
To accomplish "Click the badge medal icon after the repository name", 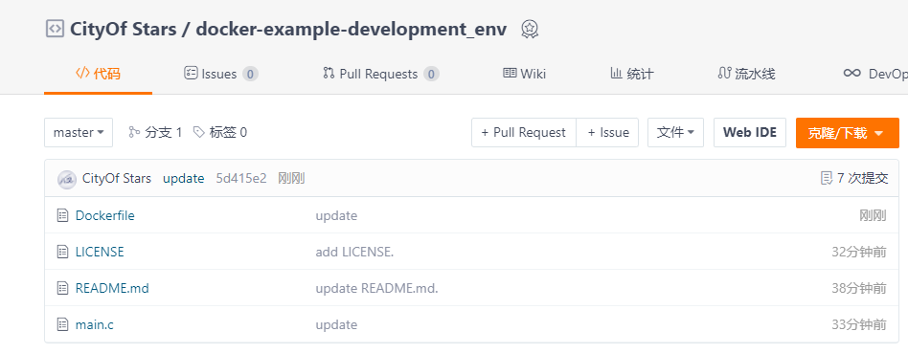I will [530, 29].
